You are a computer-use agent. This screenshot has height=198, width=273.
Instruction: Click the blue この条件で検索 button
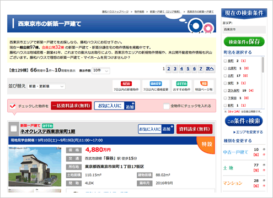(x=244, y=121)
